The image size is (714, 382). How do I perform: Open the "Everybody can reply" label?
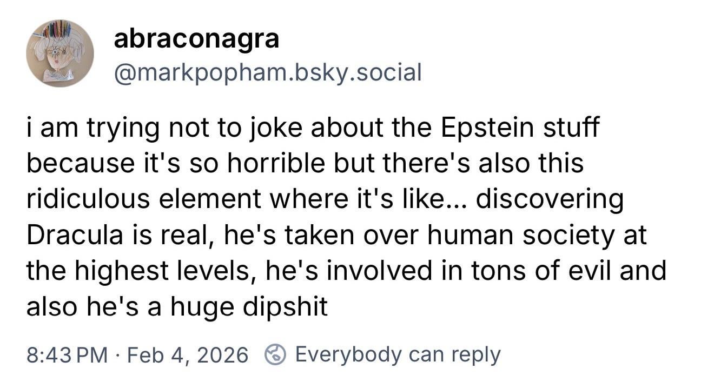398,354
